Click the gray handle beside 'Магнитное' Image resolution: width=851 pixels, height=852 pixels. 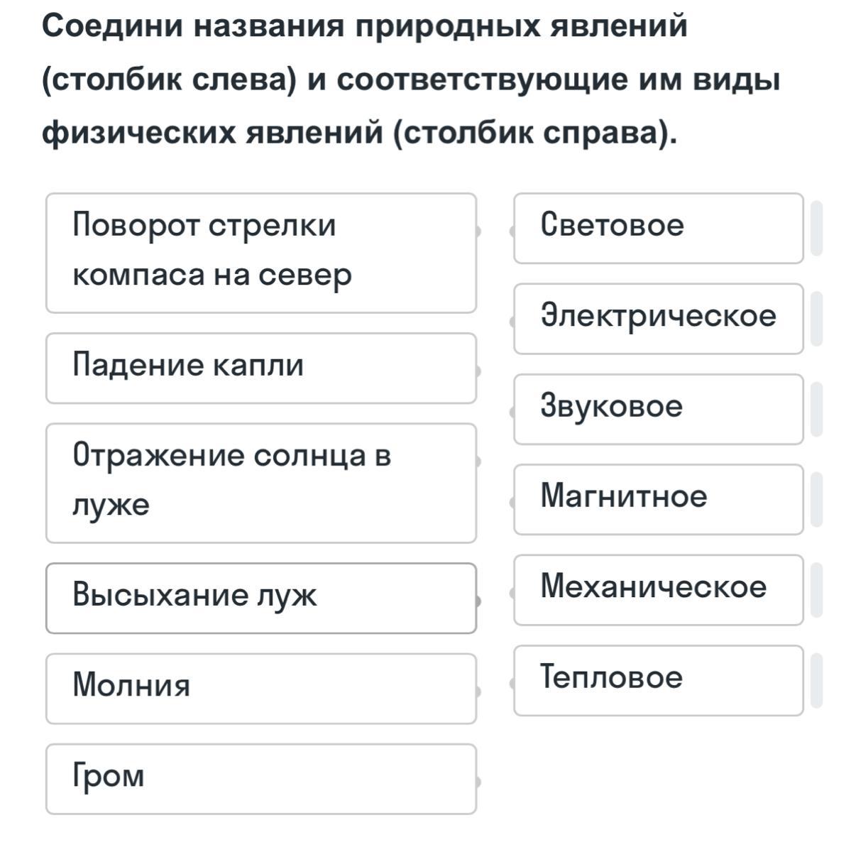pyautogui.click(x=816, y=499)
